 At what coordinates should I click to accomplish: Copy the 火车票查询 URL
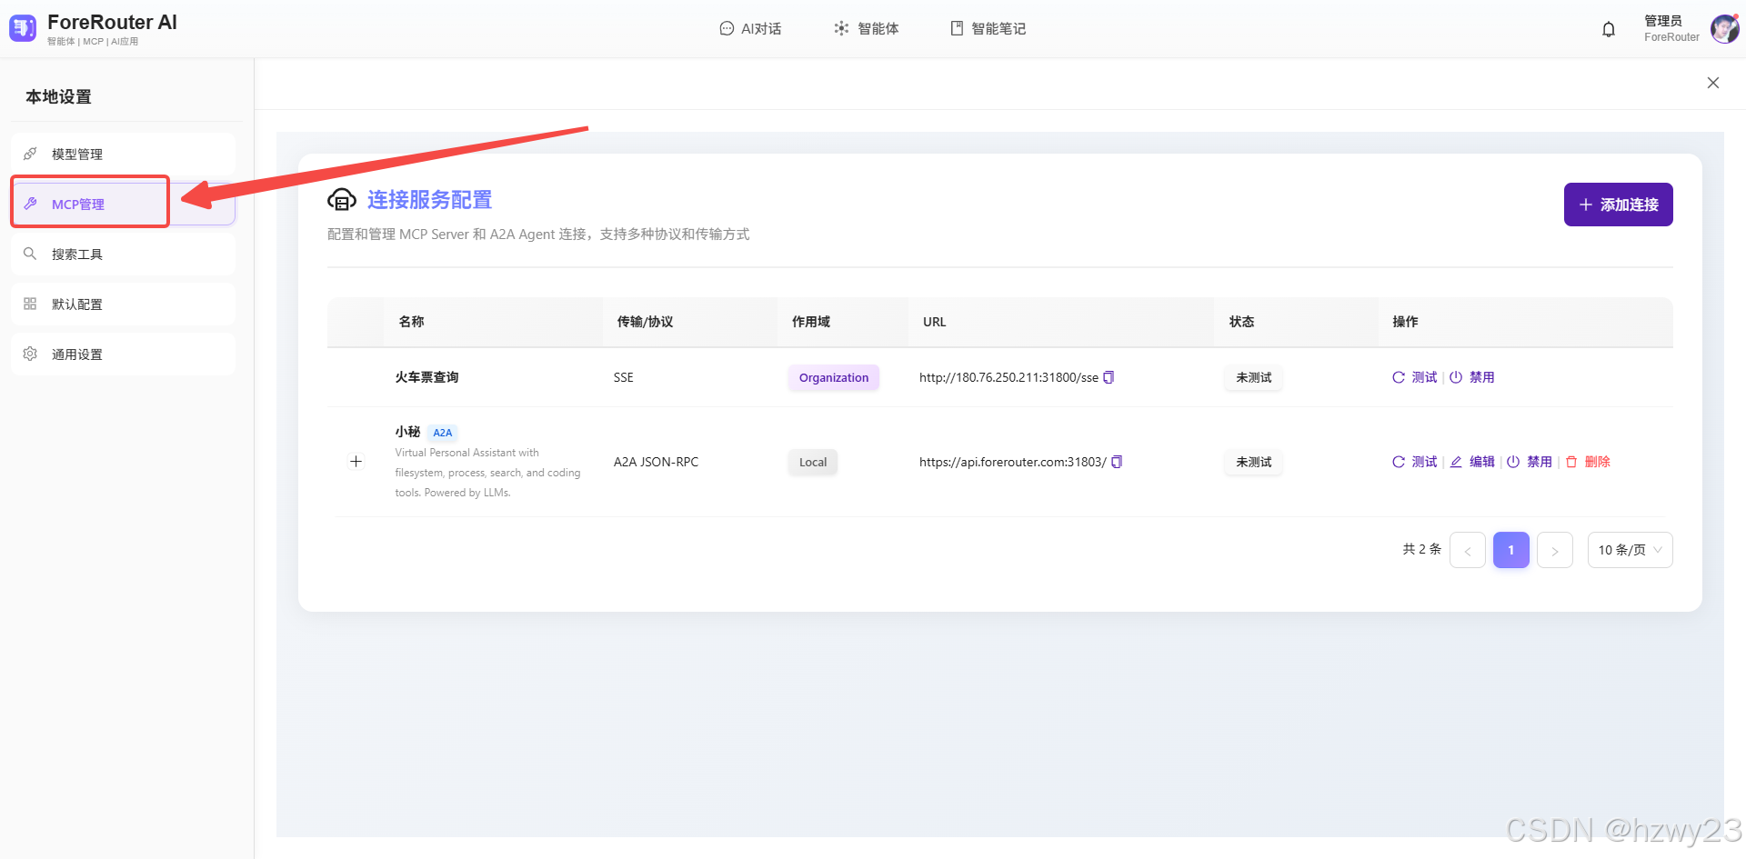[1109, 377]
